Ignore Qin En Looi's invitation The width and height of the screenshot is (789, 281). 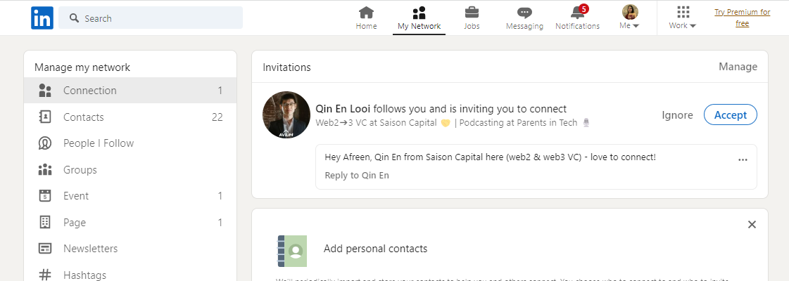tap(677, 115)
